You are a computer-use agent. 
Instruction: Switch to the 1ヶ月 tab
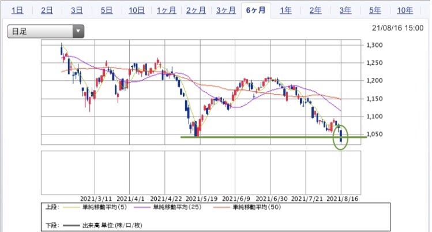click(166, 10)
